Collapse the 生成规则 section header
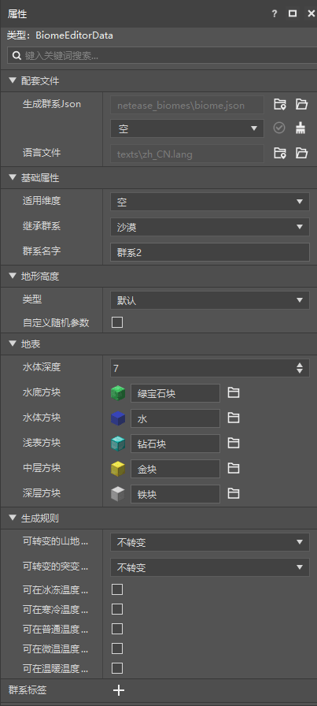317x706 pixels. click(x=12, y=518)
